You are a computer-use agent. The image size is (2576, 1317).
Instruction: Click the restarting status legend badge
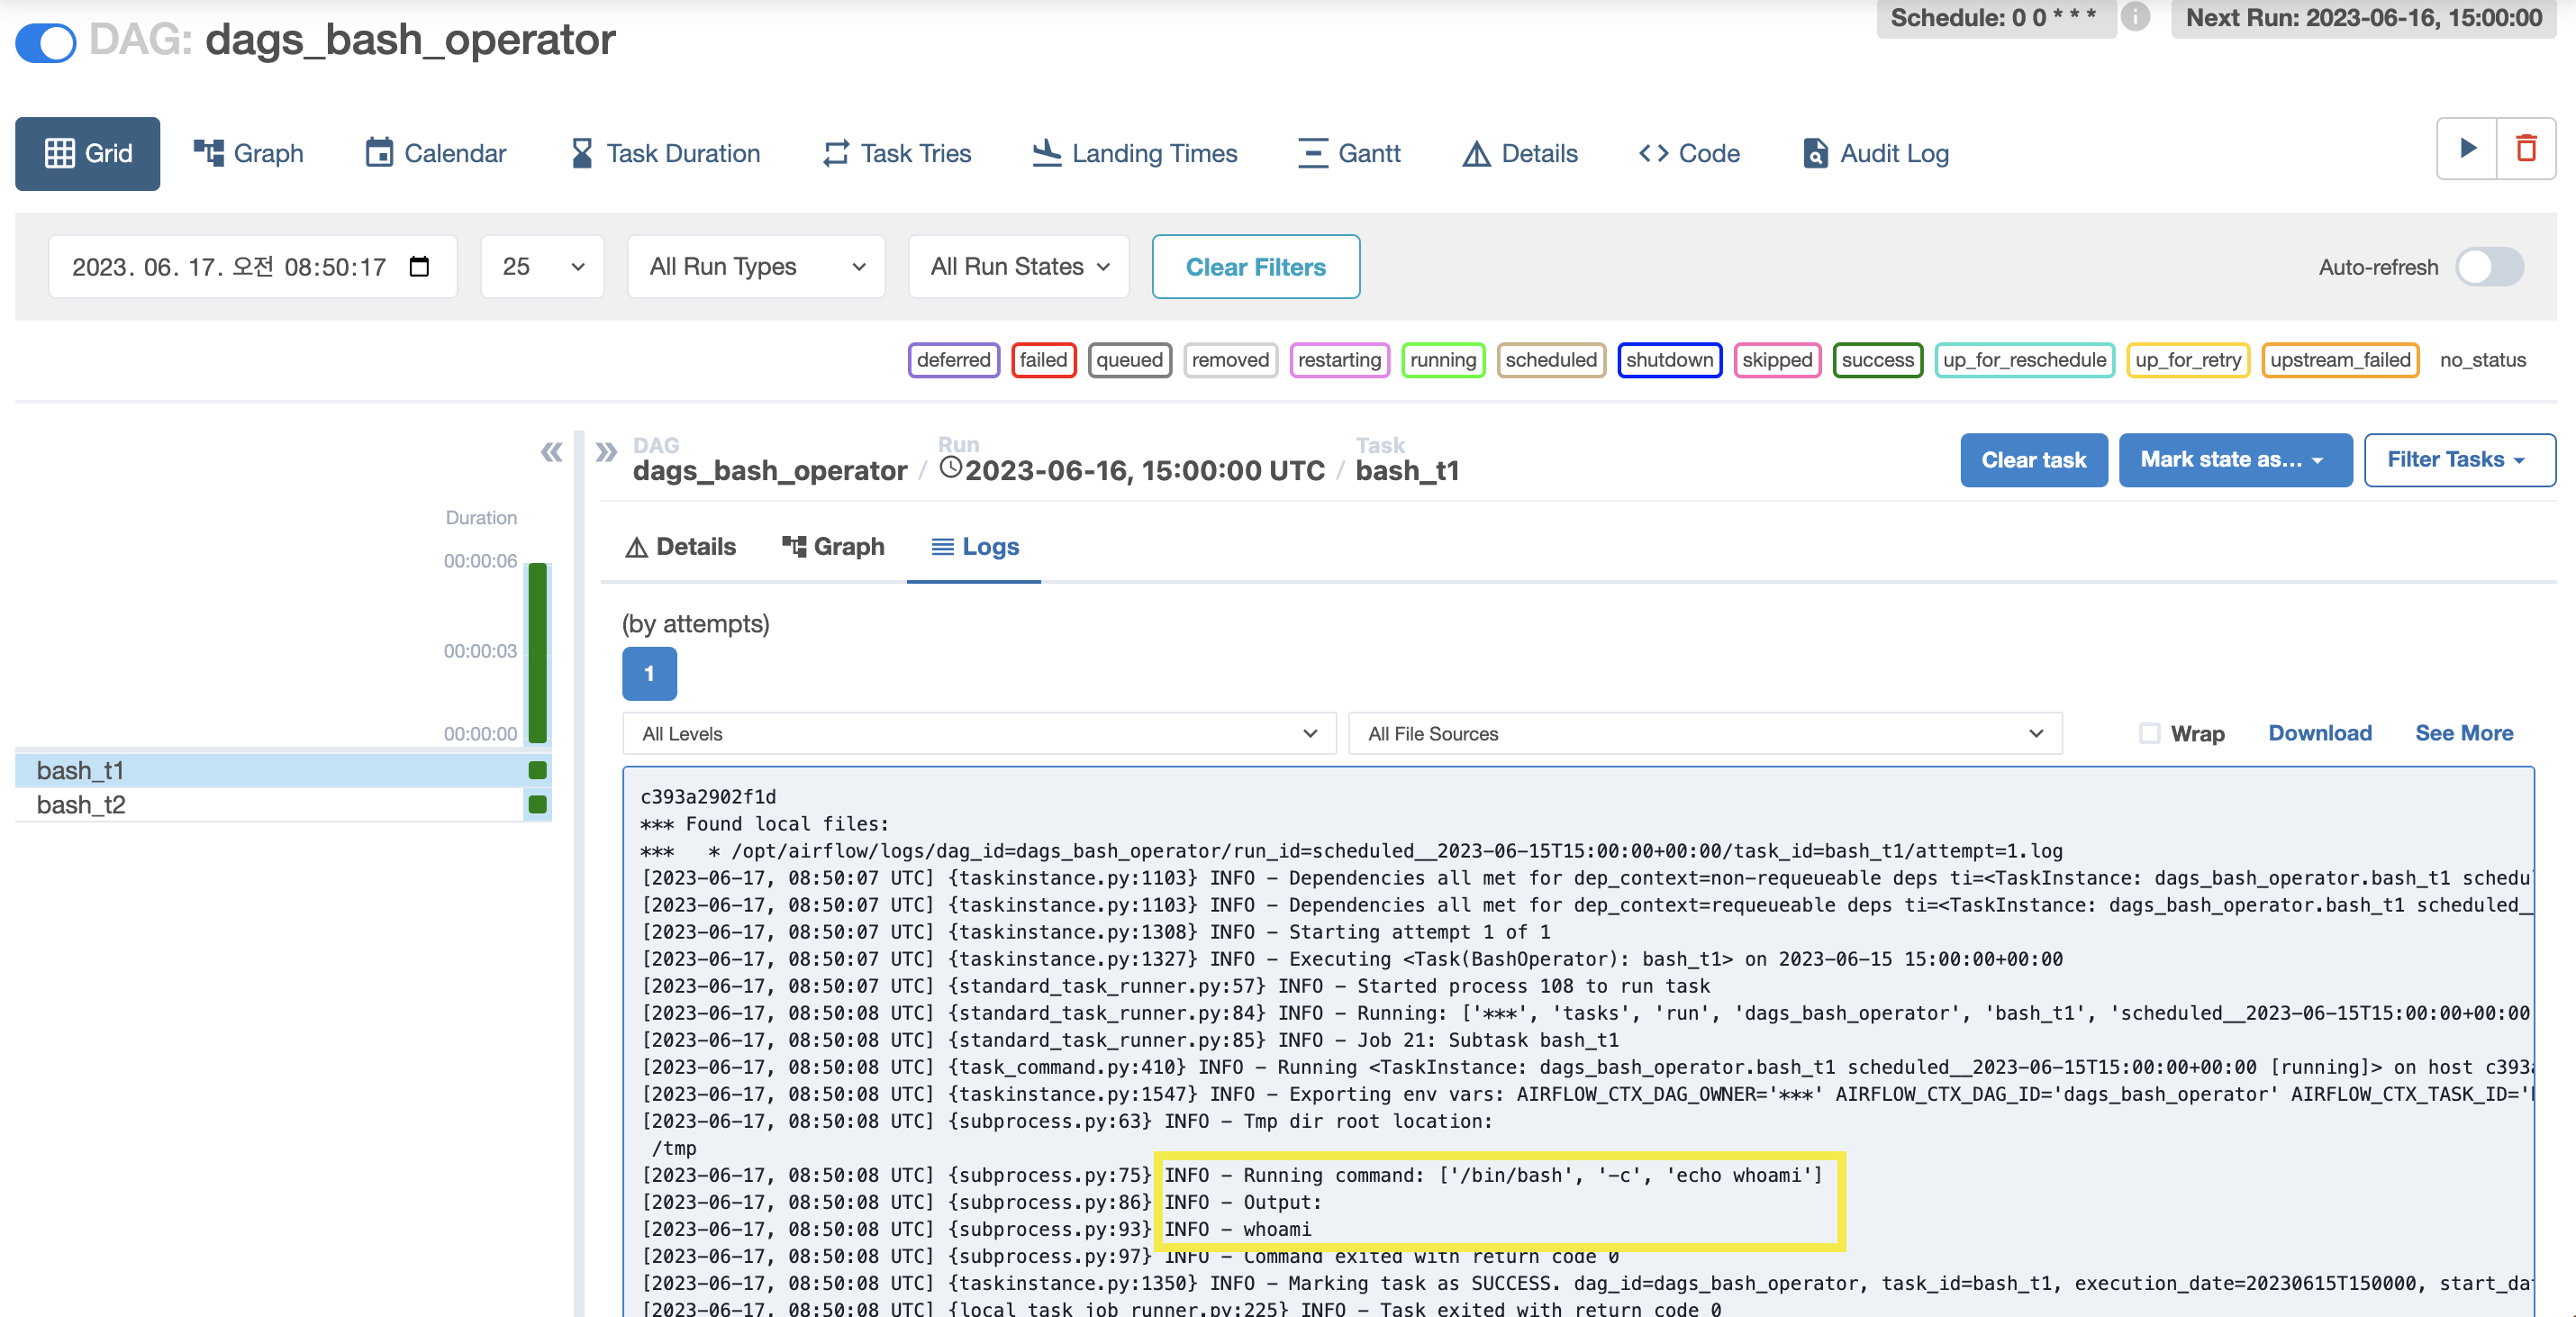[1339, 360]
